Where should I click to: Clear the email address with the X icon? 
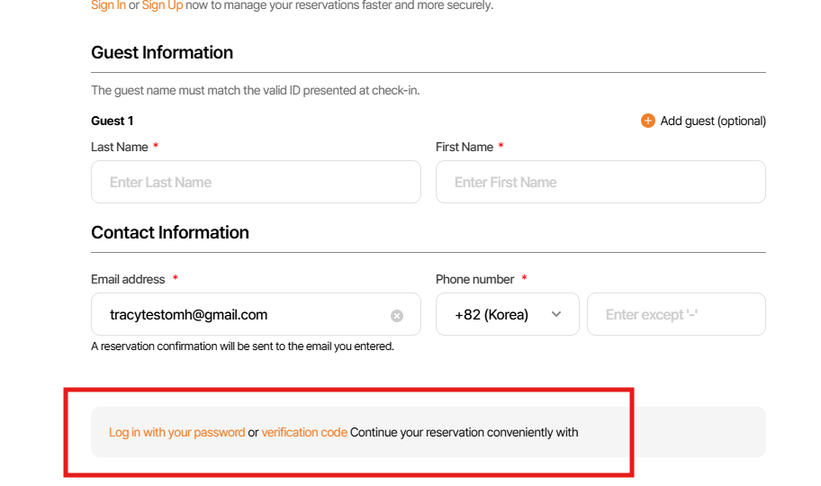pyautogui.click(x=397, y=316)
